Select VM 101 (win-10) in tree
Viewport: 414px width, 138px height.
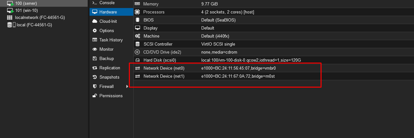tap(26, 11)
